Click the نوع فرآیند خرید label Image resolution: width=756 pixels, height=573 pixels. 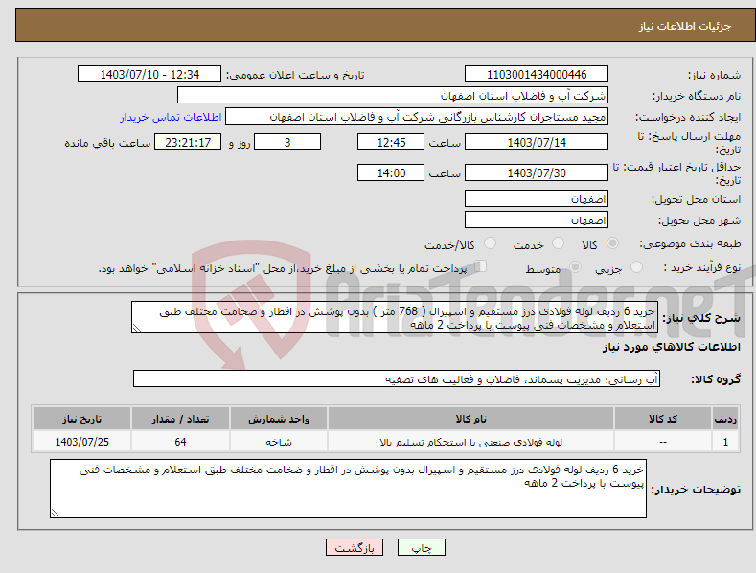702,267
